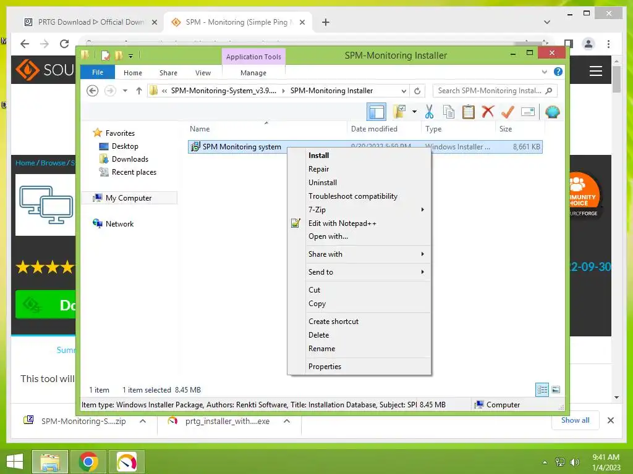This screenshot has width=633, height=474.
Task: Choose Edit with Notepad++
Action: tap(359, 223)
